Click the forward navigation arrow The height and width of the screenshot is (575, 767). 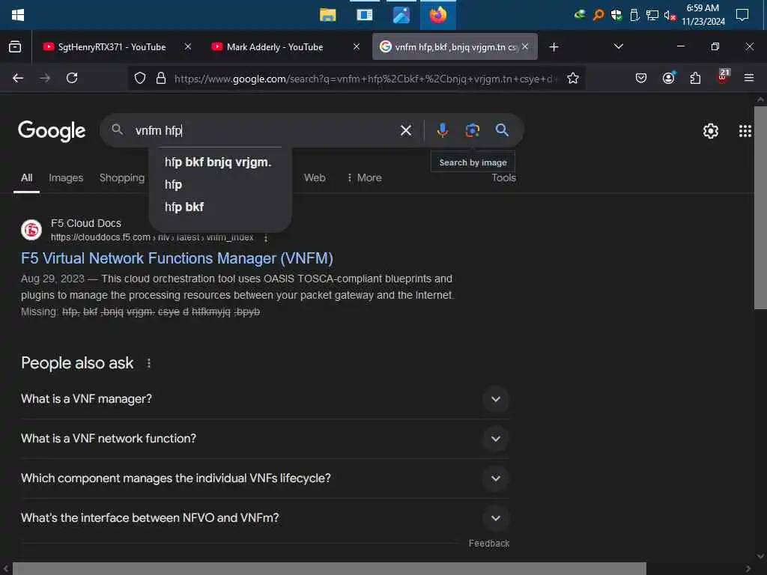click(x=45, y=78)
